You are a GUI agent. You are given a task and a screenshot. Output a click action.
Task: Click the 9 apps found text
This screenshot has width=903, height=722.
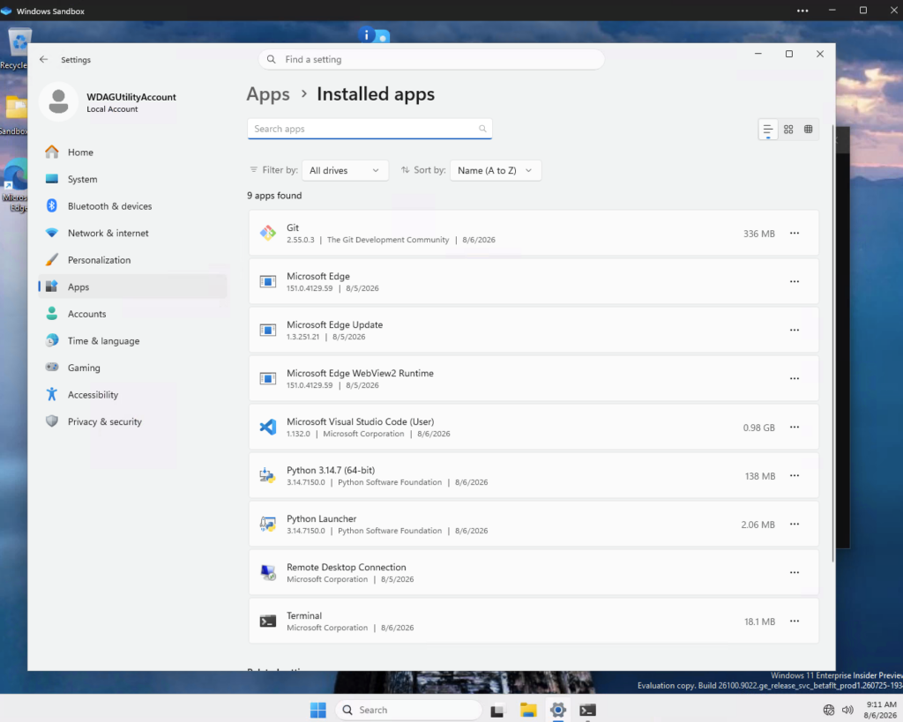tap(274, 196)
